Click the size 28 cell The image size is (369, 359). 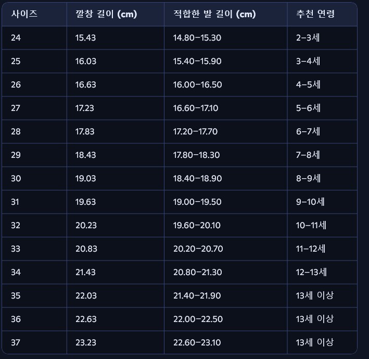[x=16, y=131]
